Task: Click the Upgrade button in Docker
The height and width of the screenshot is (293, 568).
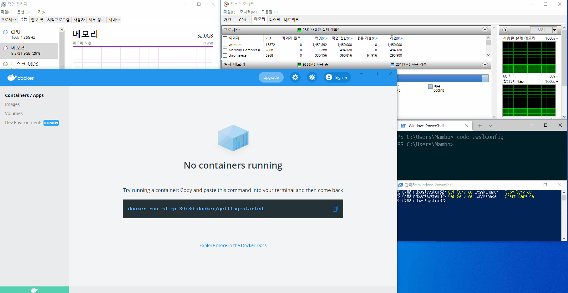Action: click(x=271, y=78)
